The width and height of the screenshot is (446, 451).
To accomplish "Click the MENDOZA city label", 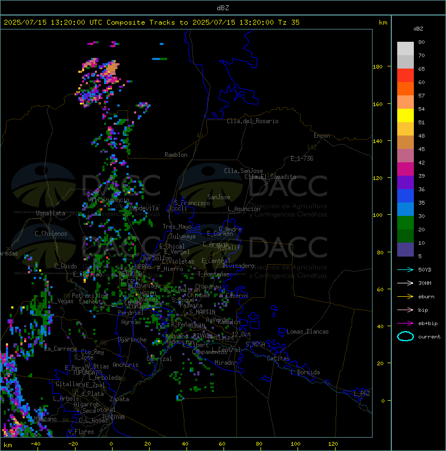I will tap(131, 273).
